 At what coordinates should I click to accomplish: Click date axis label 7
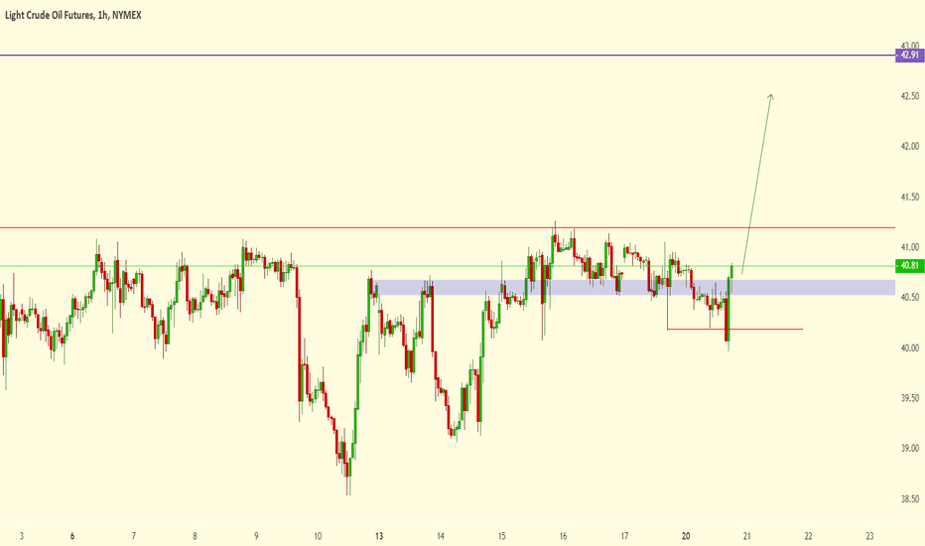click(134, 536)
